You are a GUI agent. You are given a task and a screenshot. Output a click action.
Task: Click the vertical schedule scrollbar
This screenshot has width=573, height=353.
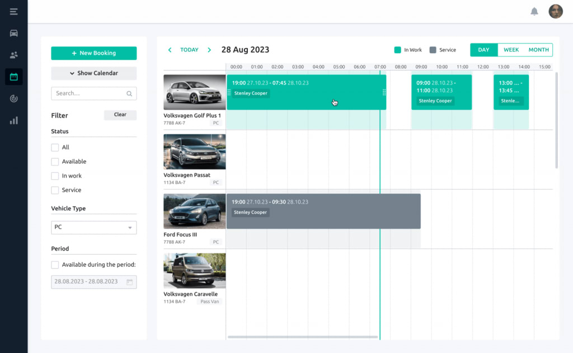point(557,120)
